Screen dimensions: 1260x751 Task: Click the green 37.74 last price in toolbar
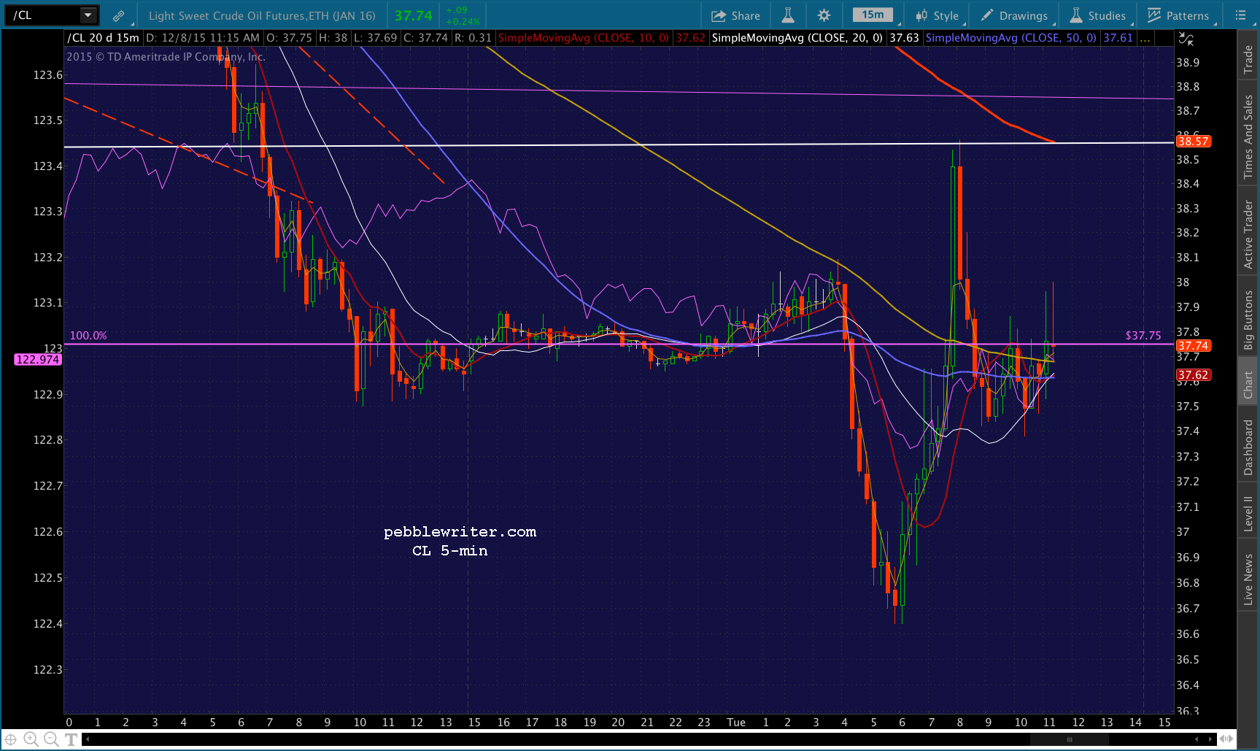[413, 15]
